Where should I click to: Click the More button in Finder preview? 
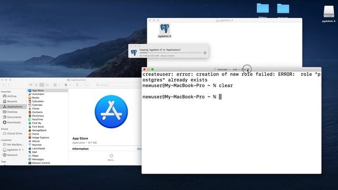(111, 157)
